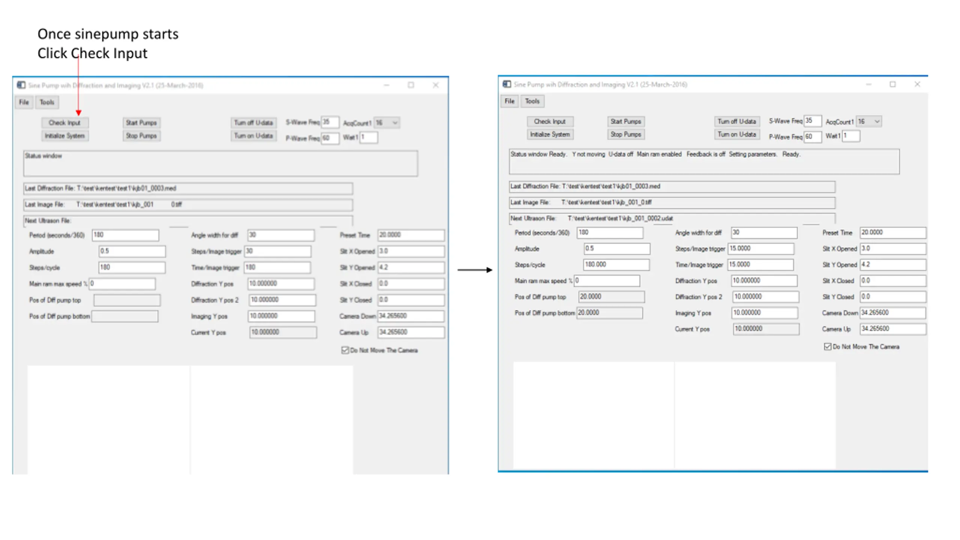Click Angle width for diff field, left window
The width and height of the screenshot is (960, 540).
281,235
